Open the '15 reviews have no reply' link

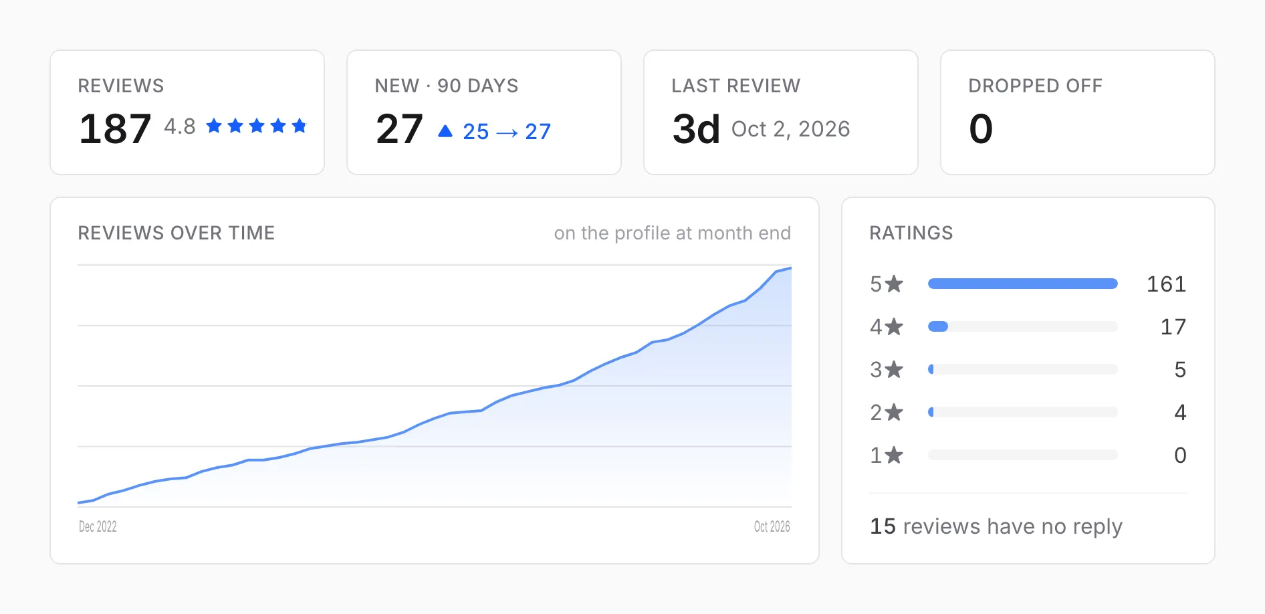[996, 527]
